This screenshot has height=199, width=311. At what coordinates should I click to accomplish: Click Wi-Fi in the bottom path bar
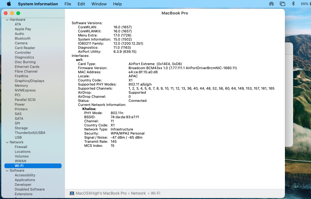[x=155, y=193]
